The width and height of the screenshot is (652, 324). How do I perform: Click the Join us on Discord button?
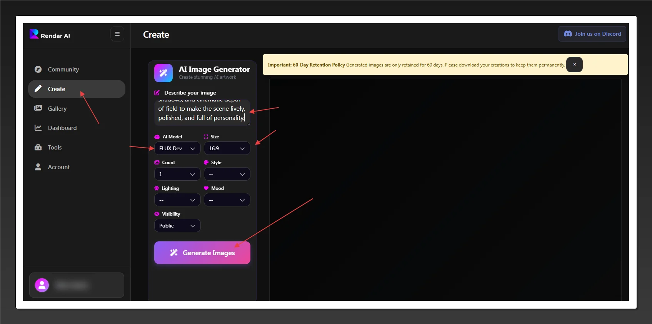pyautogui.click(x=592, y=34)
